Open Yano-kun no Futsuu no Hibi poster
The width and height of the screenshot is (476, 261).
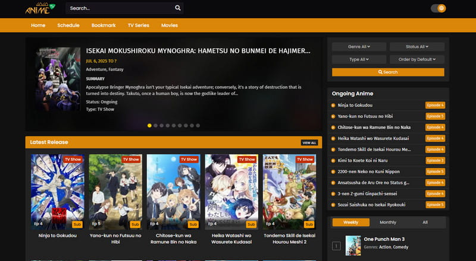click(115, 192)
